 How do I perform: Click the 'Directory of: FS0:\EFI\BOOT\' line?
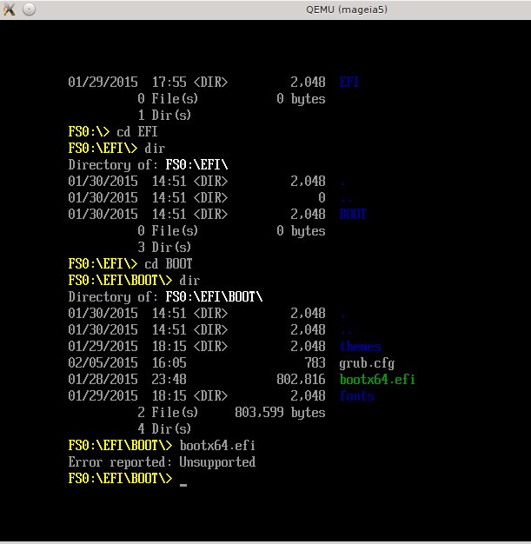click(165, 297)
